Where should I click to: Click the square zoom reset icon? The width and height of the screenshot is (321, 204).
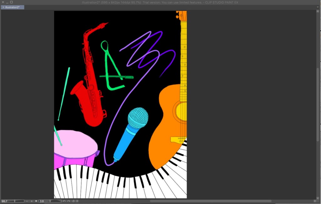point(36,201)
